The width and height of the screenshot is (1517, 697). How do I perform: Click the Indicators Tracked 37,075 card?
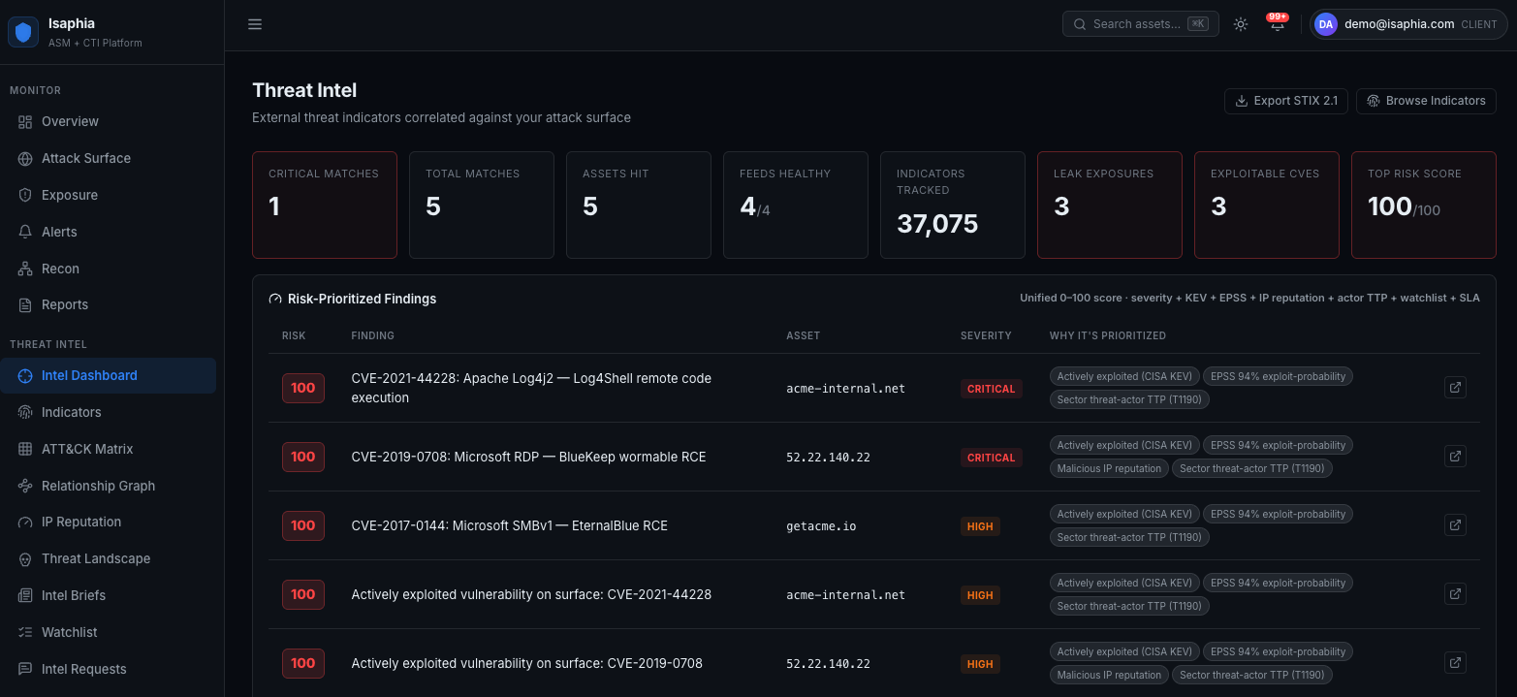click(953, 205)
